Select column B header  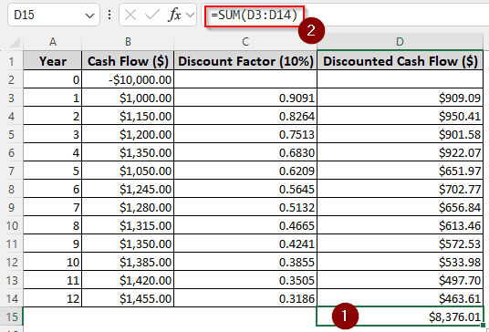coord(128,42)
